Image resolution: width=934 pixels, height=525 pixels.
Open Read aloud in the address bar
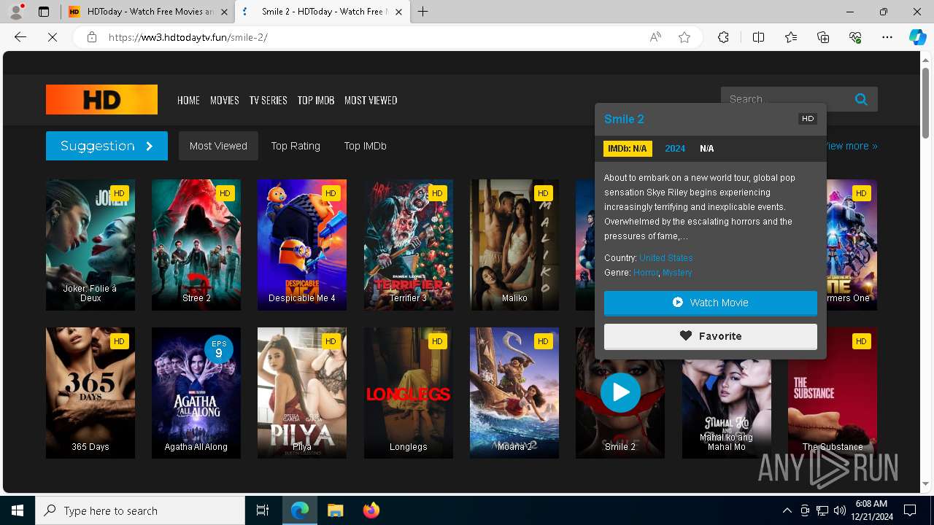pyautogui.click(x=655, y=37)
